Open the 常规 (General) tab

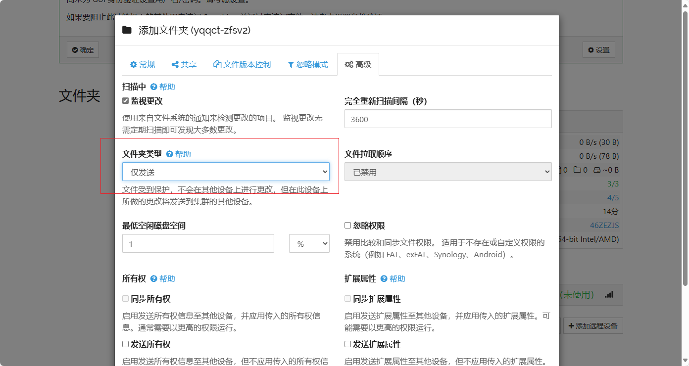point(142,64)
